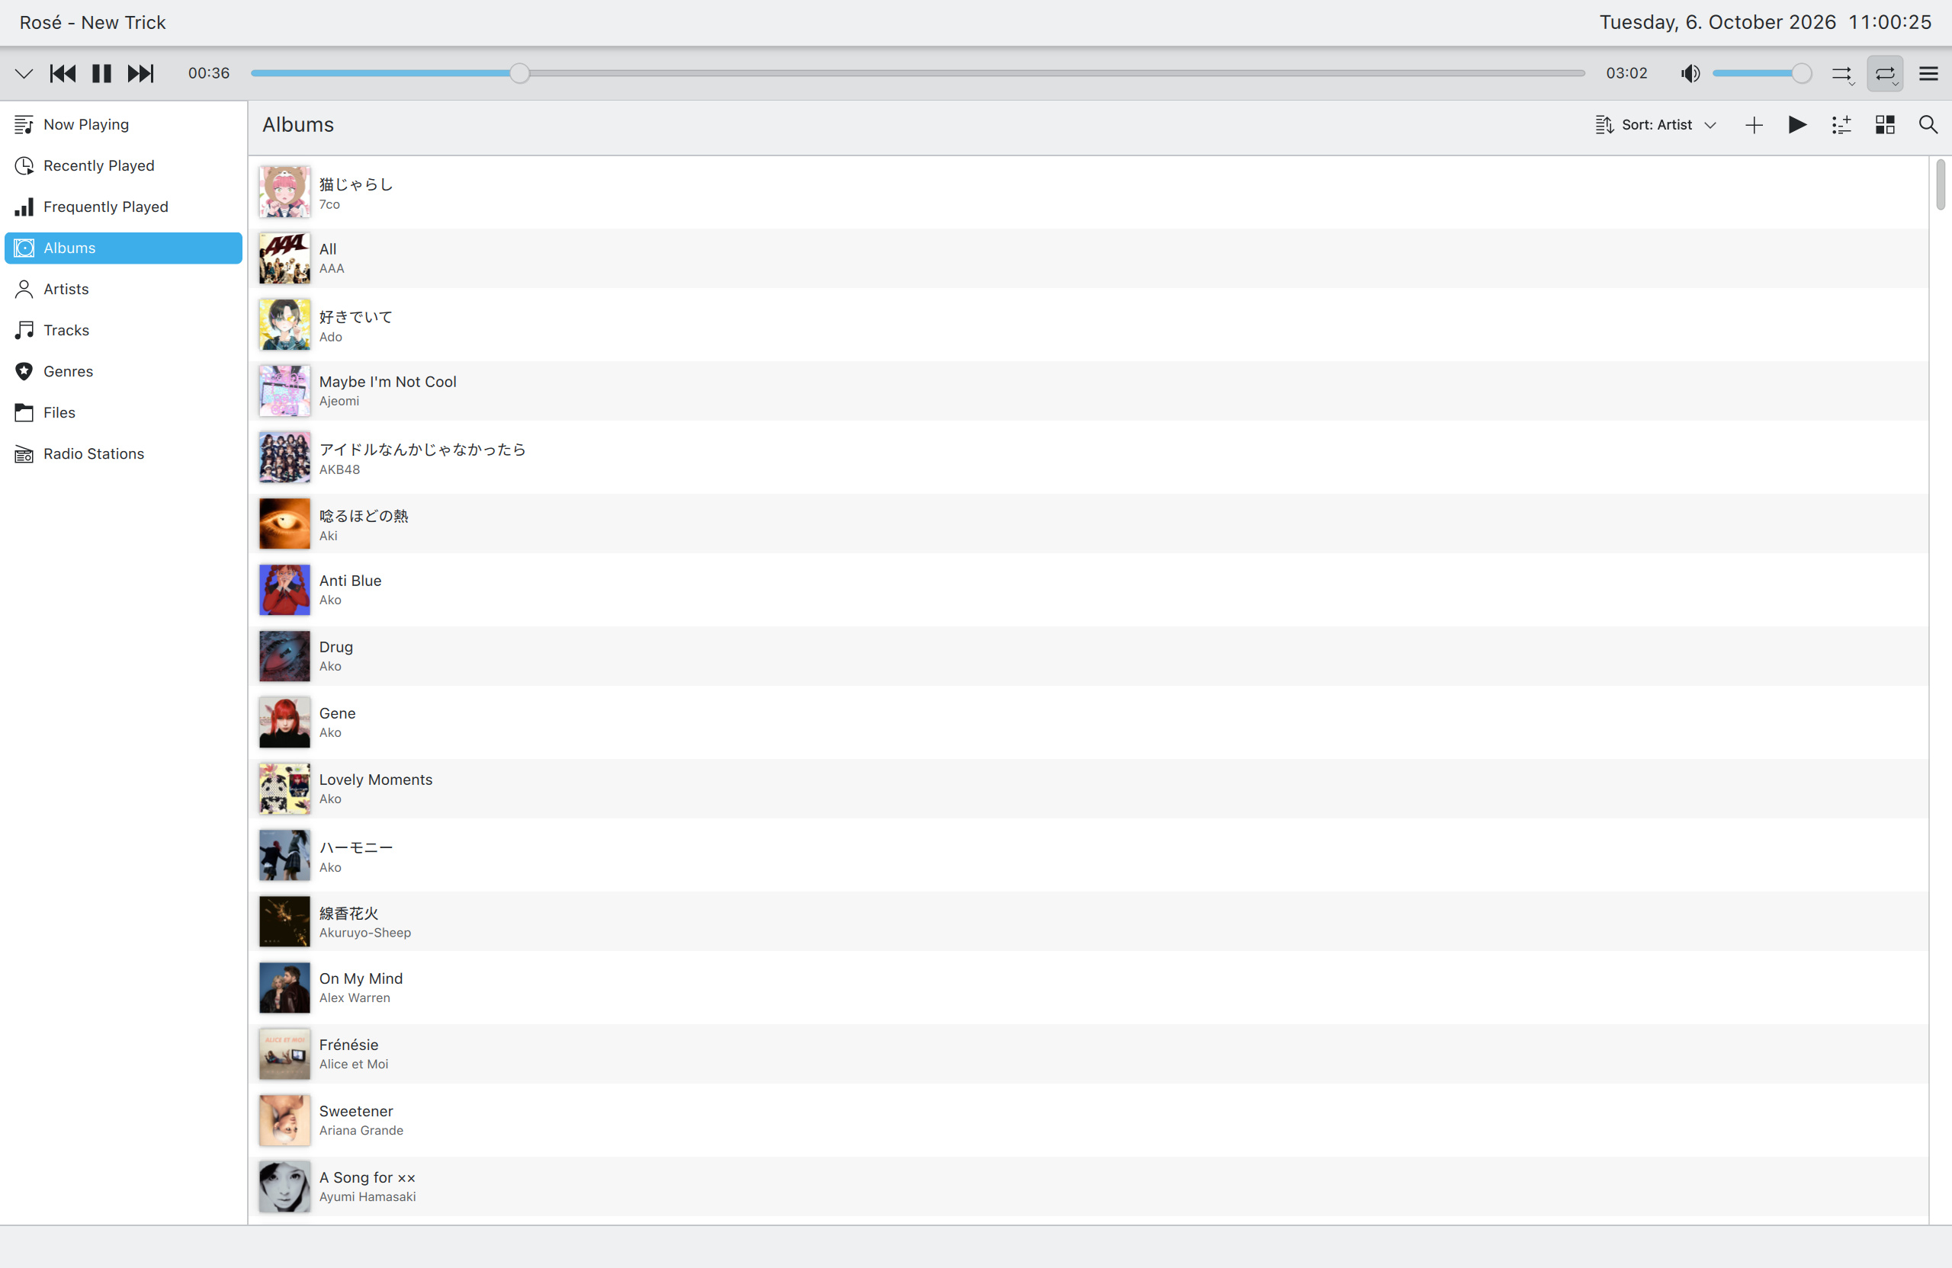Screen dimensions: 1952x1268
Task: Click the plus icon in the Albums toolbar
Action: [1754, 124]
